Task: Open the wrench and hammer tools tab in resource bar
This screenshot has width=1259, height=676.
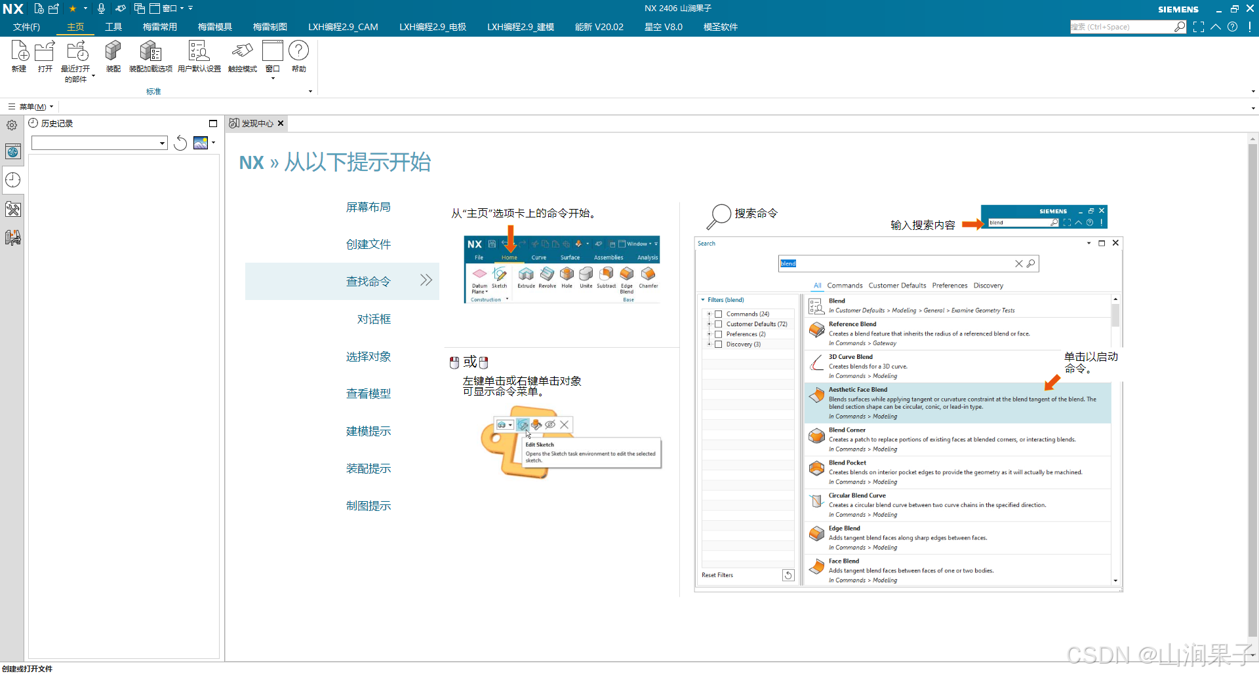Action: [x=12, y=210]
